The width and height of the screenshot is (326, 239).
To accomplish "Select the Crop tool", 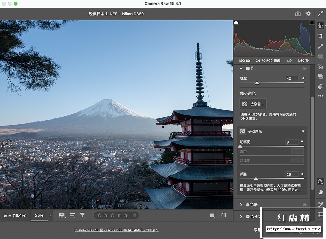I will click(320, 36).
